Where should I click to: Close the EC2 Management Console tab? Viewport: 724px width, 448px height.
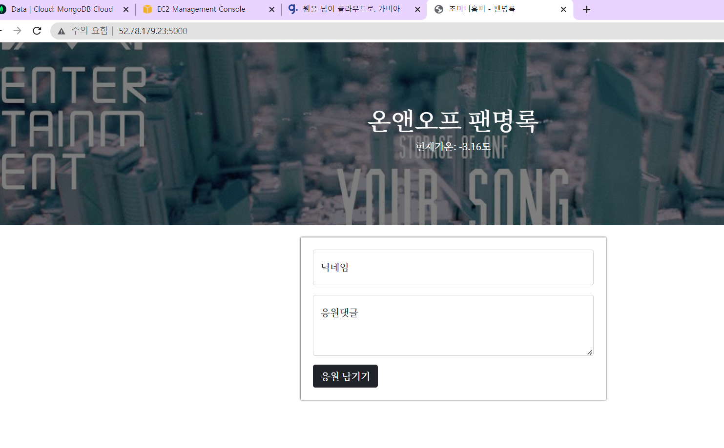click(x=272, y=9)
